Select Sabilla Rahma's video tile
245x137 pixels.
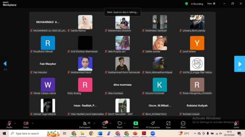click(x=85, y=22)
